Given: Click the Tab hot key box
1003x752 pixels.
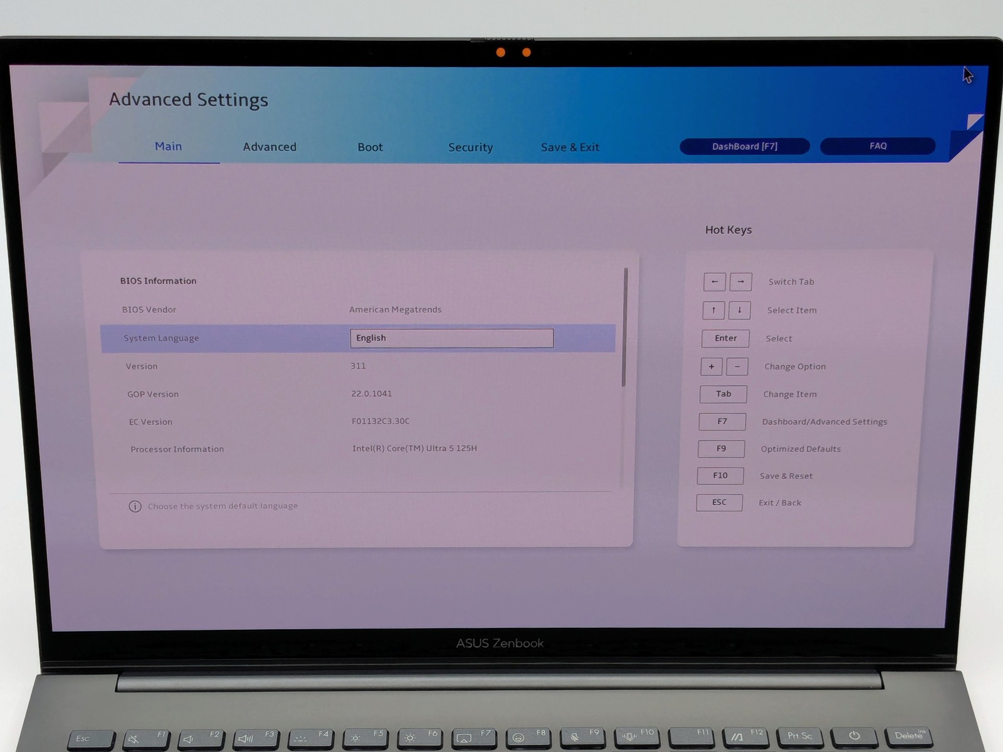Looking at the screenshot, I should [x=723, y=394].
